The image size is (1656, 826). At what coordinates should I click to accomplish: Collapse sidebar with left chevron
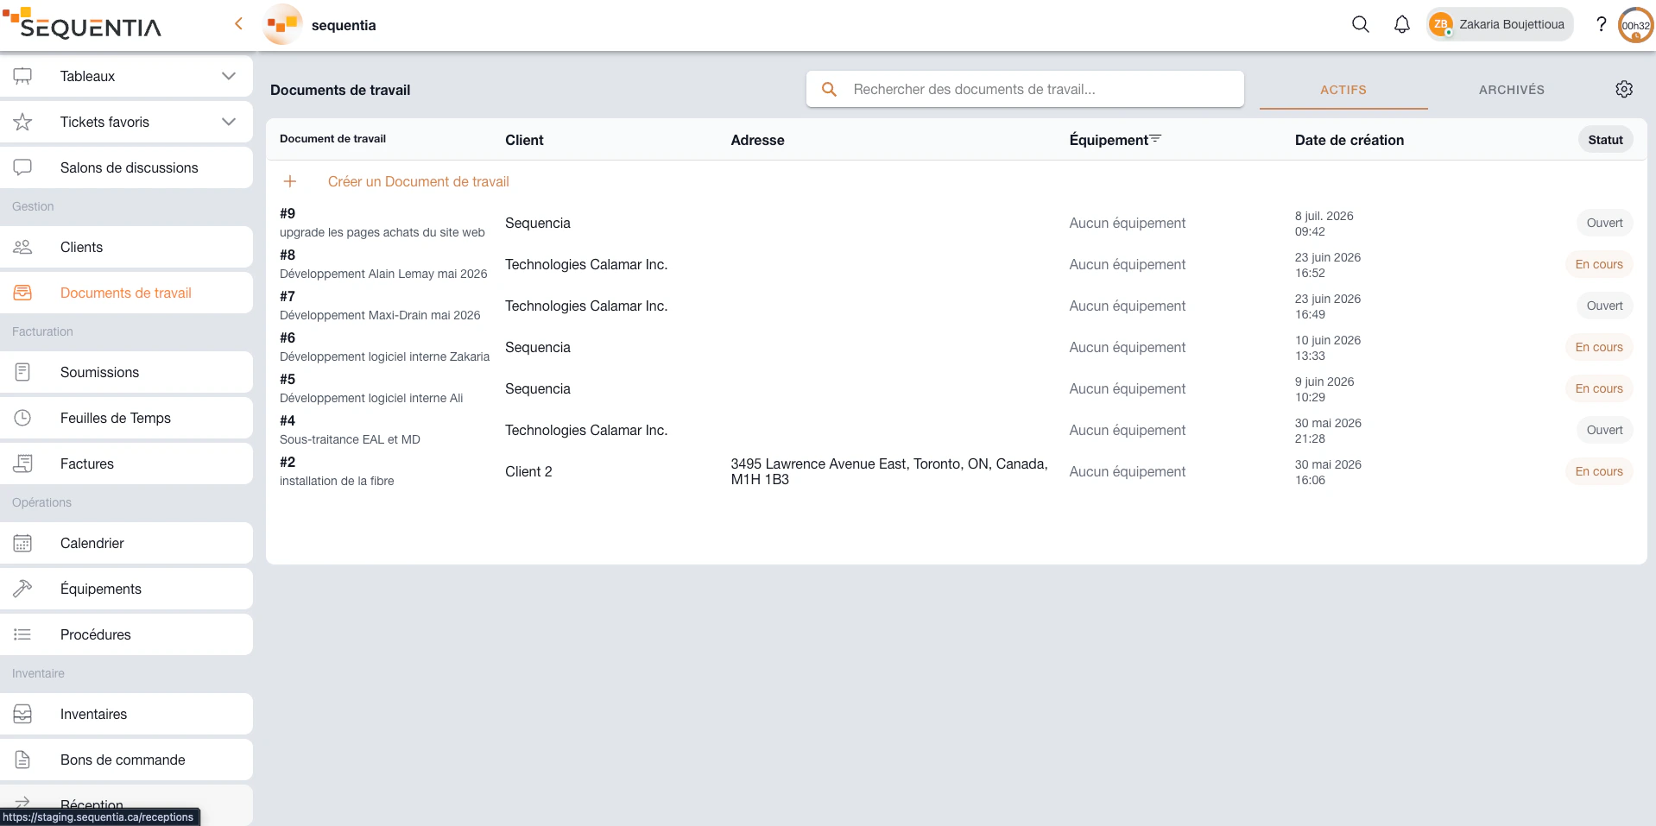pos(238,24)
